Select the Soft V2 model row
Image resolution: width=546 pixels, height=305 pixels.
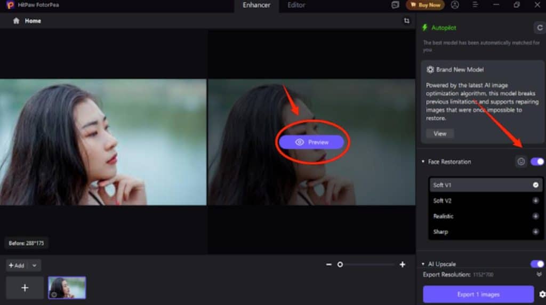(486, 200)
